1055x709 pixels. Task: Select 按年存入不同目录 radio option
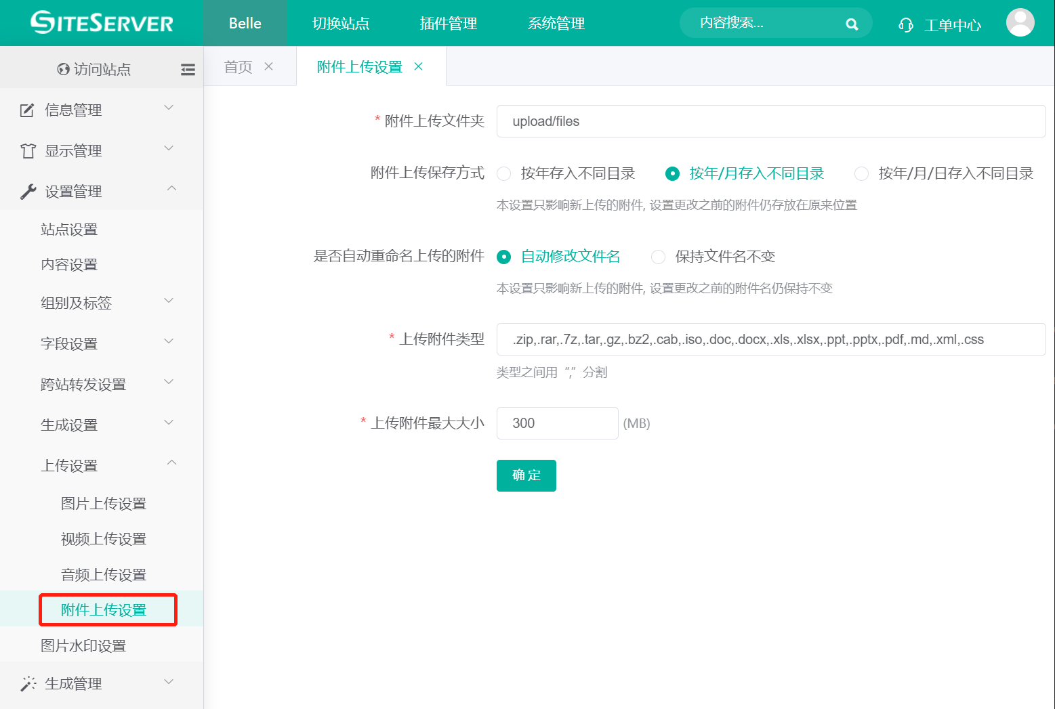point(504,173)
